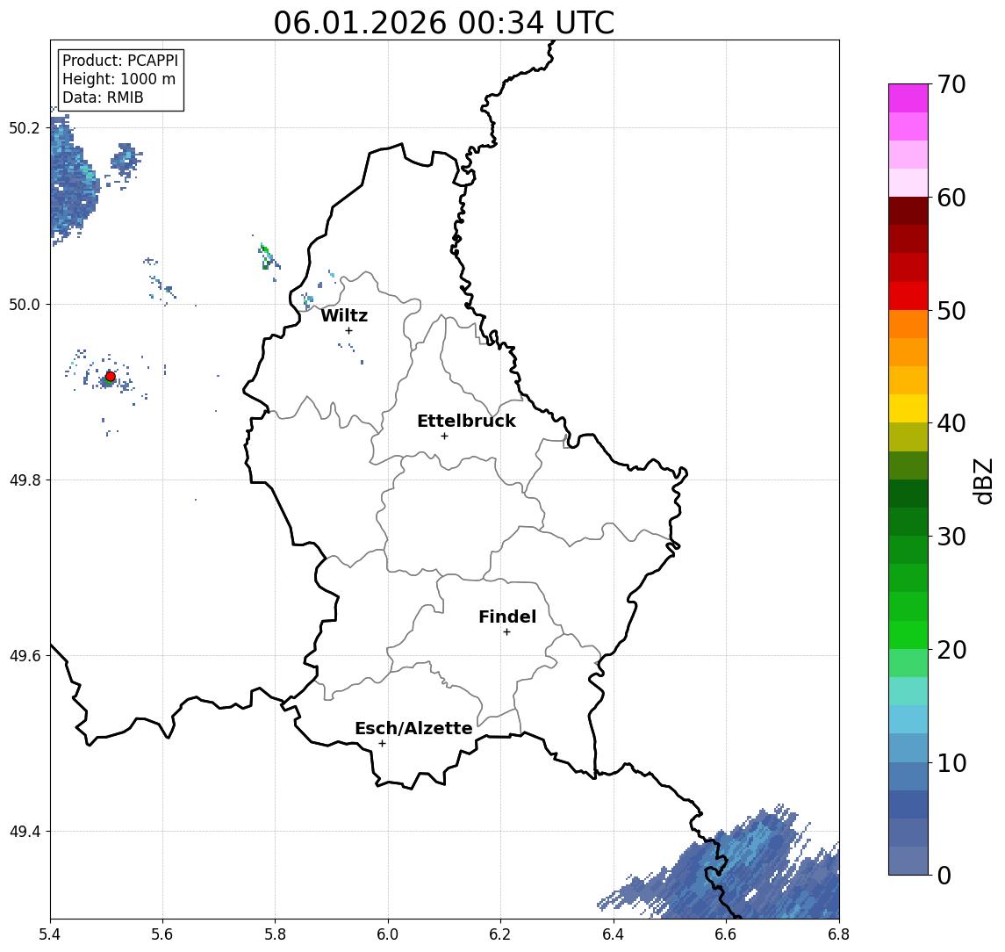Click the longitude label 5.4
The width and height of the screenshot is (1005, 952).
click(50, 934)
